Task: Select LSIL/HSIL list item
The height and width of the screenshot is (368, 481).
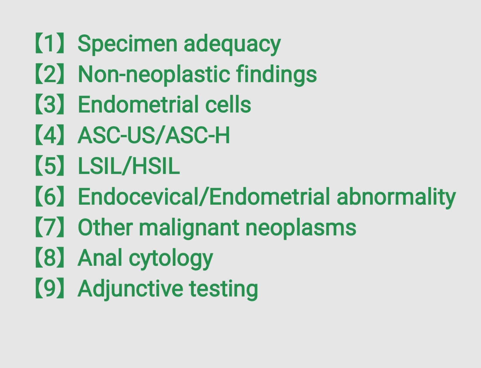Action: tap(129, 166)
